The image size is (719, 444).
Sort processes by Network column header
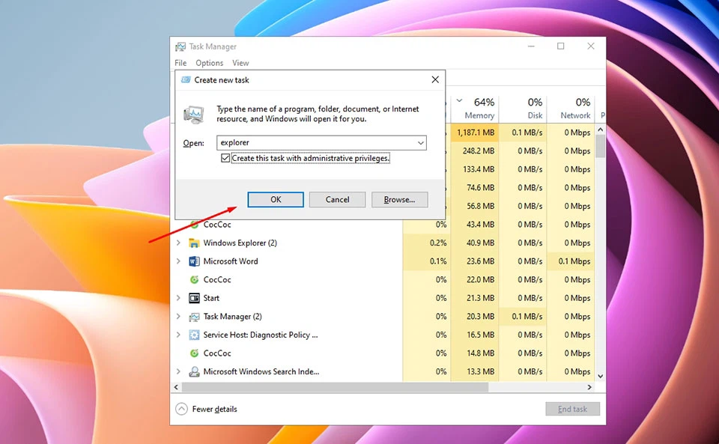click(x=571, y=109)
